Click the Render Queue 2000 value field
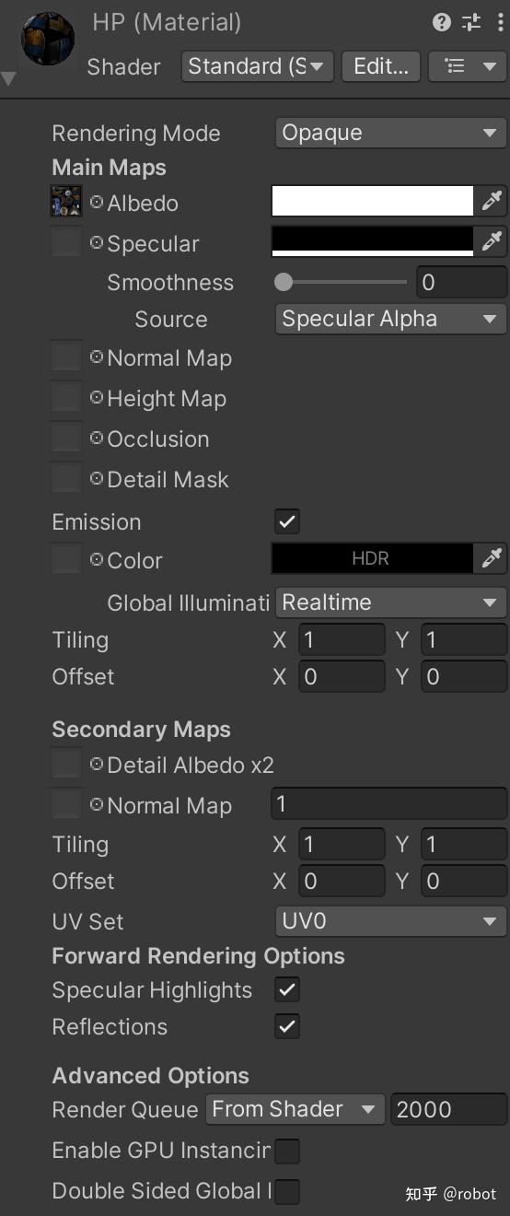 point(448,1109)
